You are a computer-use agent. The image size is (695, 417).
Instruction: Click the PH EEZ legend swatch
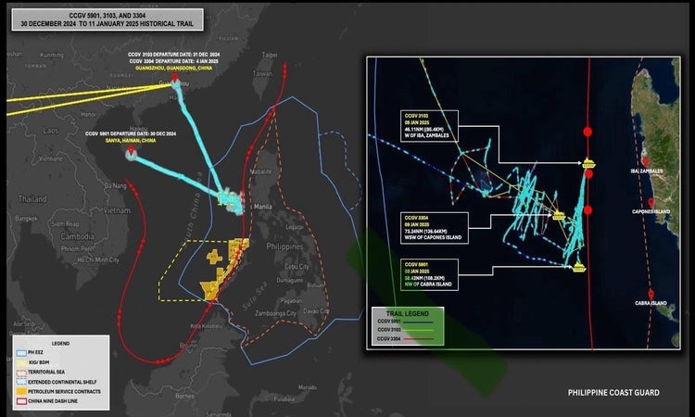pos(21,353)
